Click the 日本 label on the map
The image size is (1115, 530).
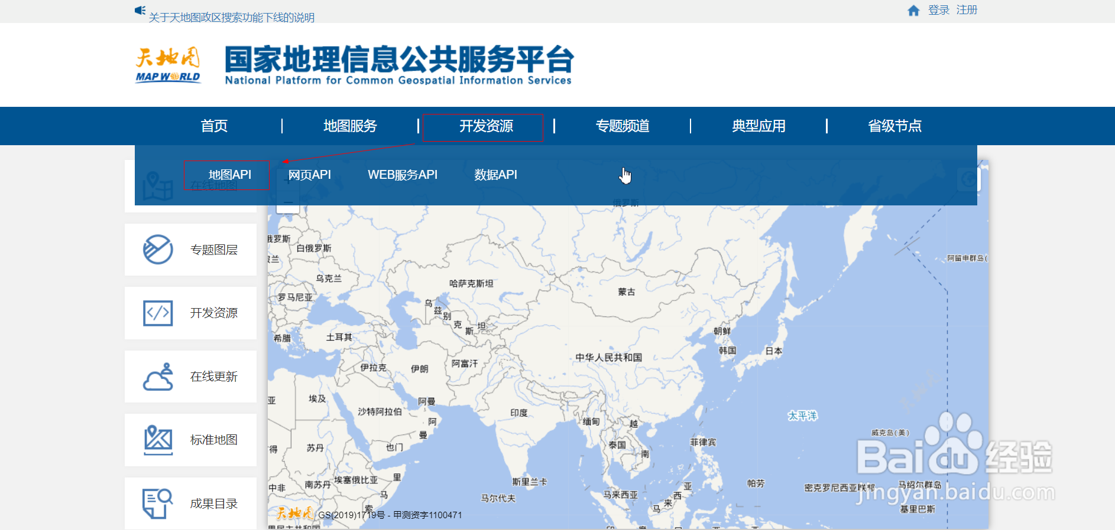coord(774,351)
